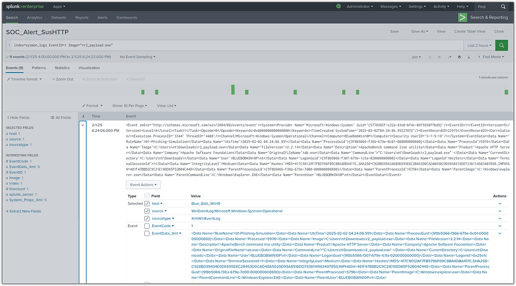Open actions chevron for EventCode row
The height and width of the screenshot is (286, 516).
coord(500,226)
